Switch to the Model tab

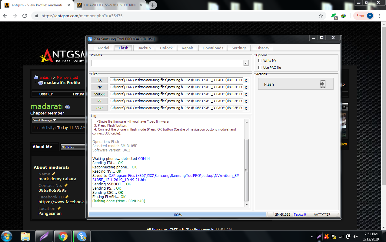pos(103,48)
